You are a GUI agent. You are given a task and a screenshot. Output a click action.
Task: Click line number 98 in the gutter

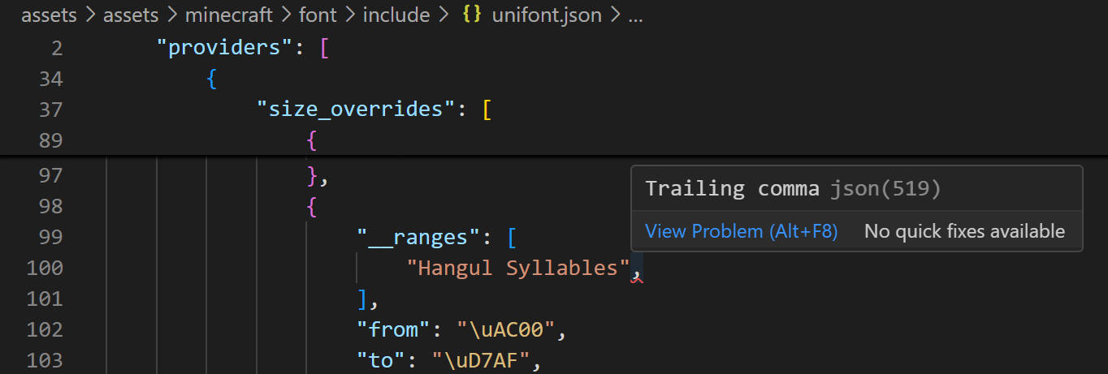tap(50, 206)
